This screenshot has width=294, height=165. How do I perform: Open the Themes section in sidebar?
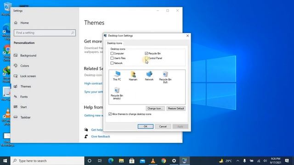(x=26, y=87)
